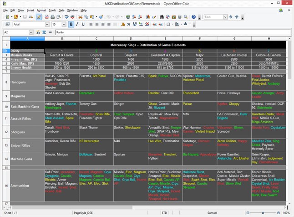This screenshot has height=217, width=294.
Task: Click the Find Previous up arrow
Action: (x=237, y=17)
